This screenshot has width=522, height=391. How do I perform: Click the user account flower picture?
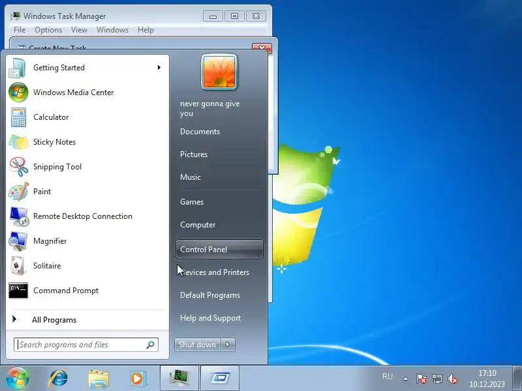[x=219, y=72]
